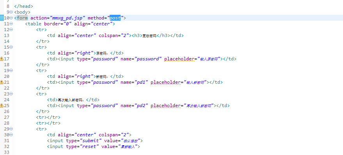This screenshot has width=343, height=155.
Task: Click the underlined placeholder attribute on line 21
Action: (x=165, y=82)
